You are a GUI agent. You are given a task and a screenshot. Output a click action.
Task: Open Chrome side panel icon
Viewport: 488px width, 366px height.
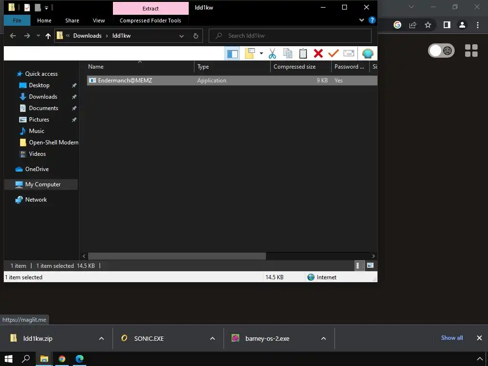[x=447, y=25]
